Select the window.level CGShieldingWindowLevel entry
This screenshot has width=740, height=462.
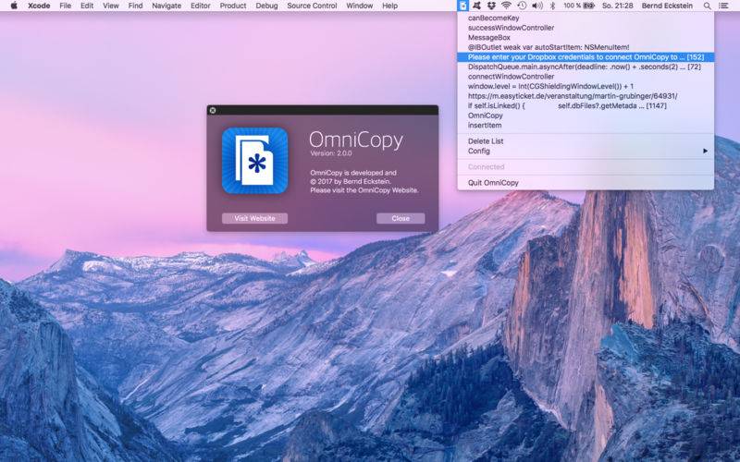pos(586,86)
